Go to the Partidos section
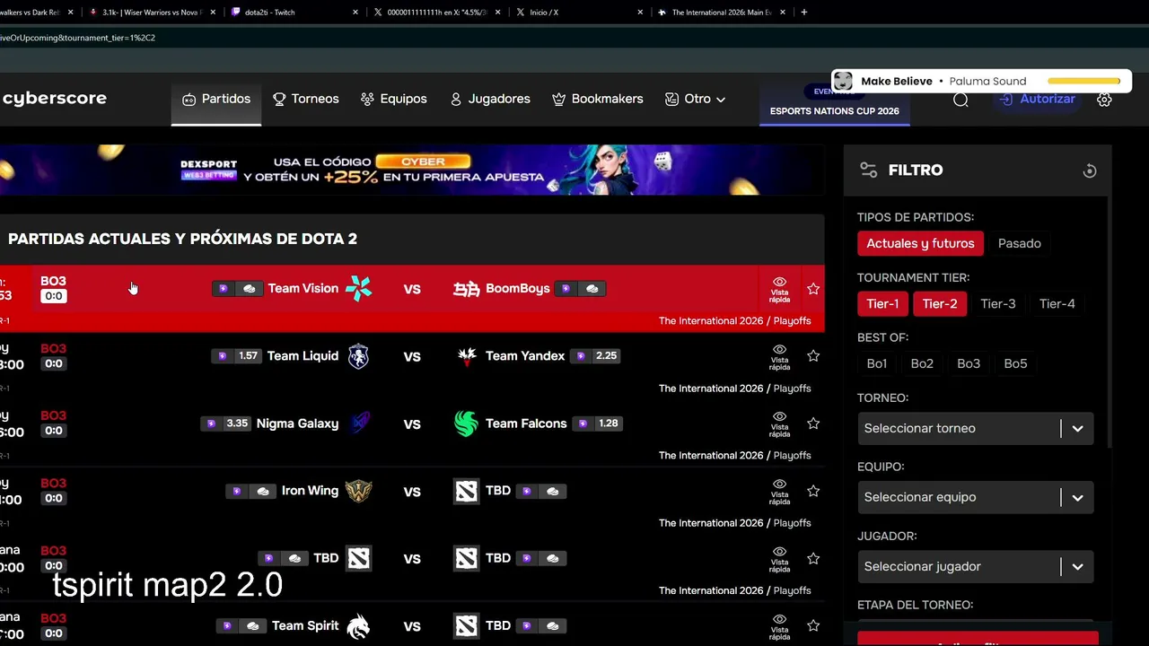1149x646 pixels. [216, 99]
